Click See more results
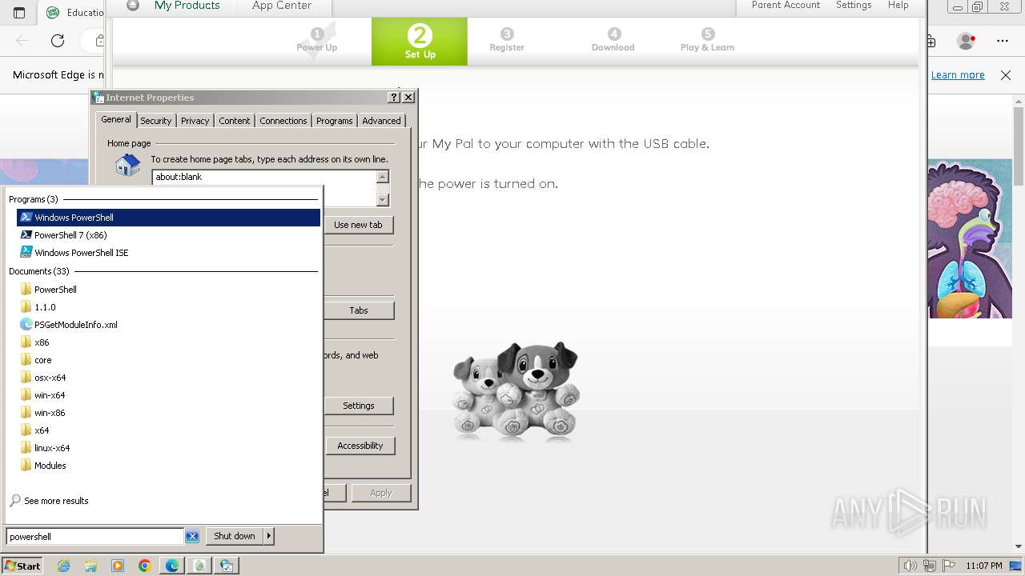1025x576 pixels. pos(56,501)
